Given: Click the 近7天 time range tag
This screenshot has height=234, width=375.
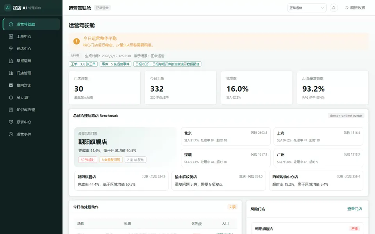Looking at the screenshot, I should [75, 56].
